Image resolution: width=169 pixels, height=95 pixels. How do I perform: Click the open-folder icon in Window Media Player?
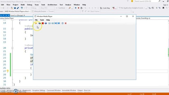tap(36, 23)
